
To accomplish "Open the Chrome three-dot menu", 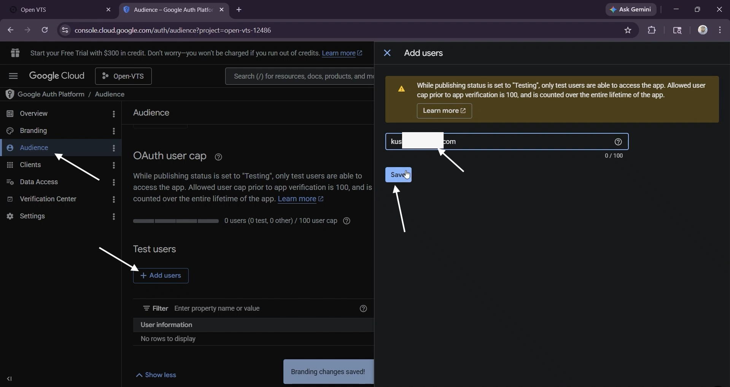I will pos(720,30).
